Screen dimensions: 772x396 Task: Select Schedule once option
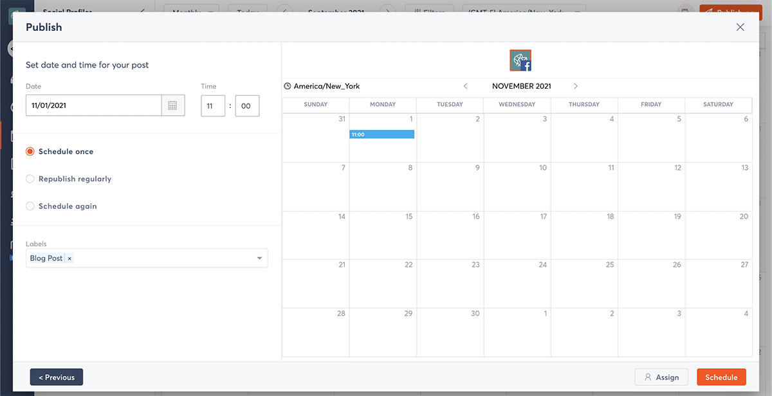click(x=30, y=152)
